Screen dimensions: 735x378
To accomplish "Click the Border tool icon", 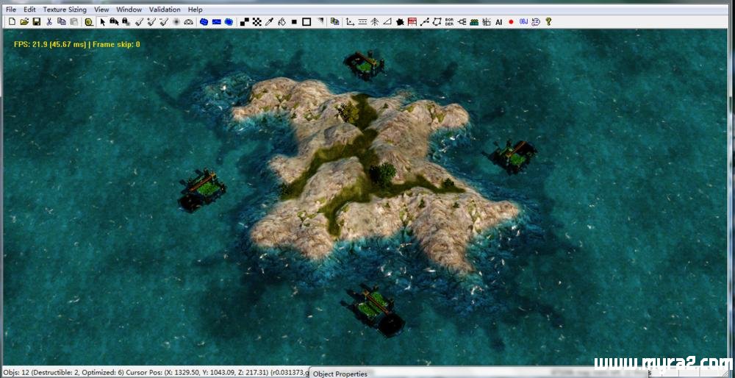I will click(x=449, y=22).
